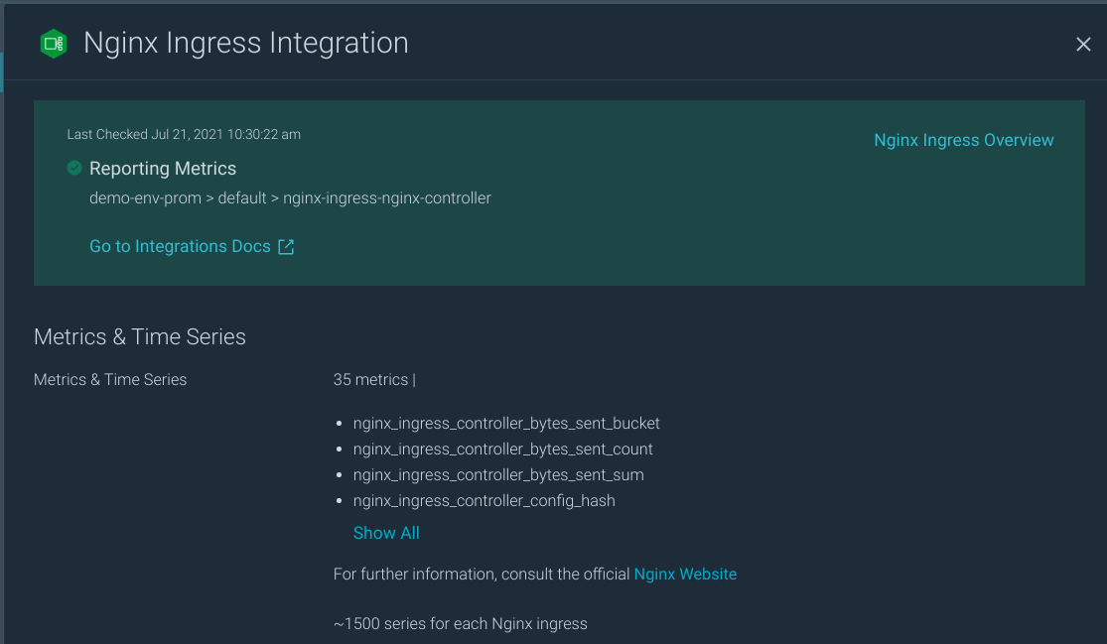
Task: Click the external link icon beside Integrations Docs
Action: 286,246
